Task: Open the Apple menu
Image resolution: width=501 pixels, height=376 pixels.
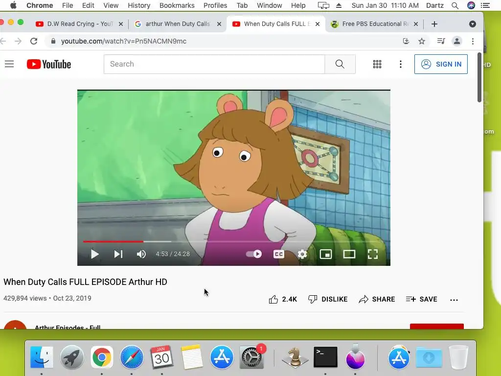Action: coord(13,5)
